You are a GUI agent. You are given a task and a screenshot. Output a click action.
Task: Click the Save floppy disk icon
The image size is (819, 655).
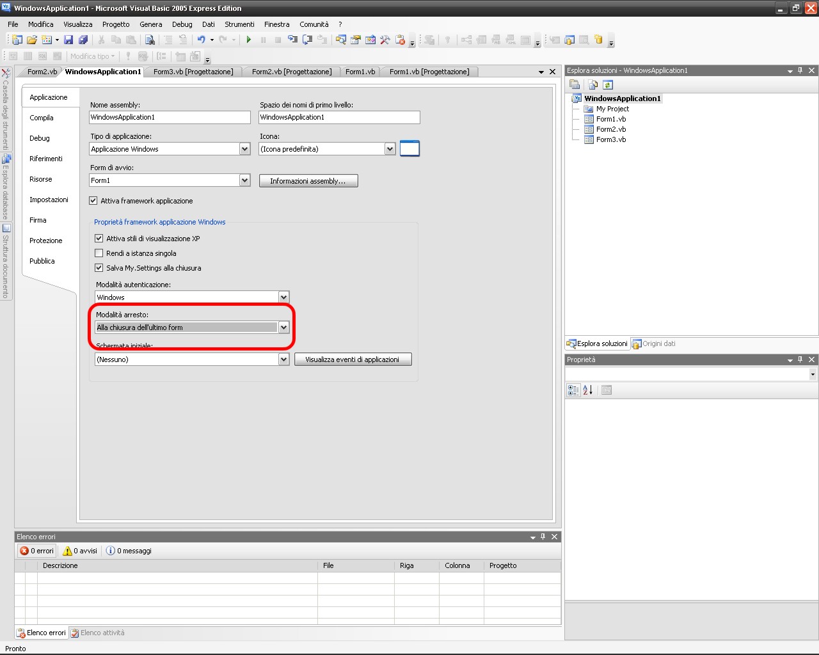click(x=68, y=40)
